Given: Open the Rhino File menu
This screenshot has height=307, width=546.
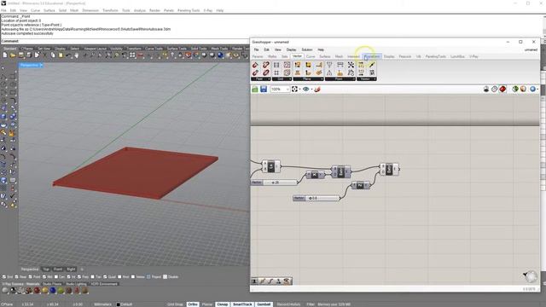Looking at the screenshot, I should pyautogui.click(x=3, y=10).
